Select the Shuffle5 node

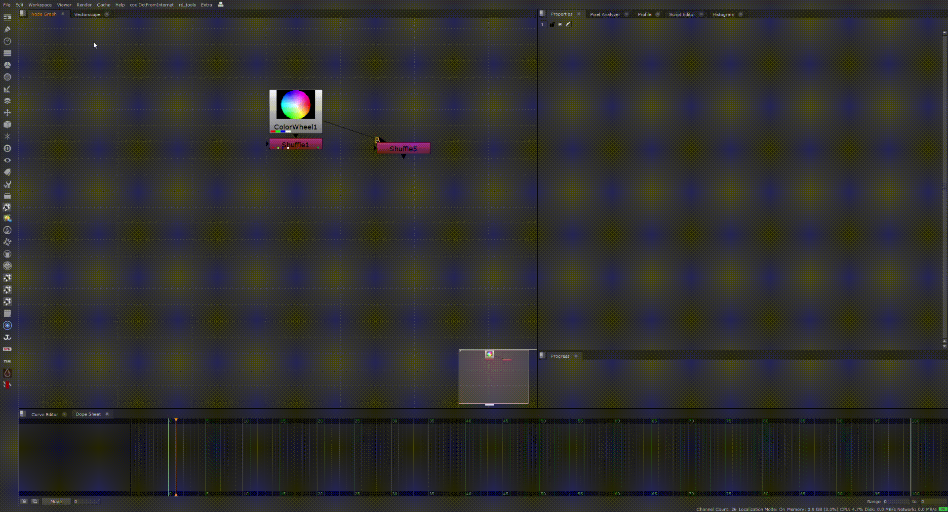pos(403,148)
